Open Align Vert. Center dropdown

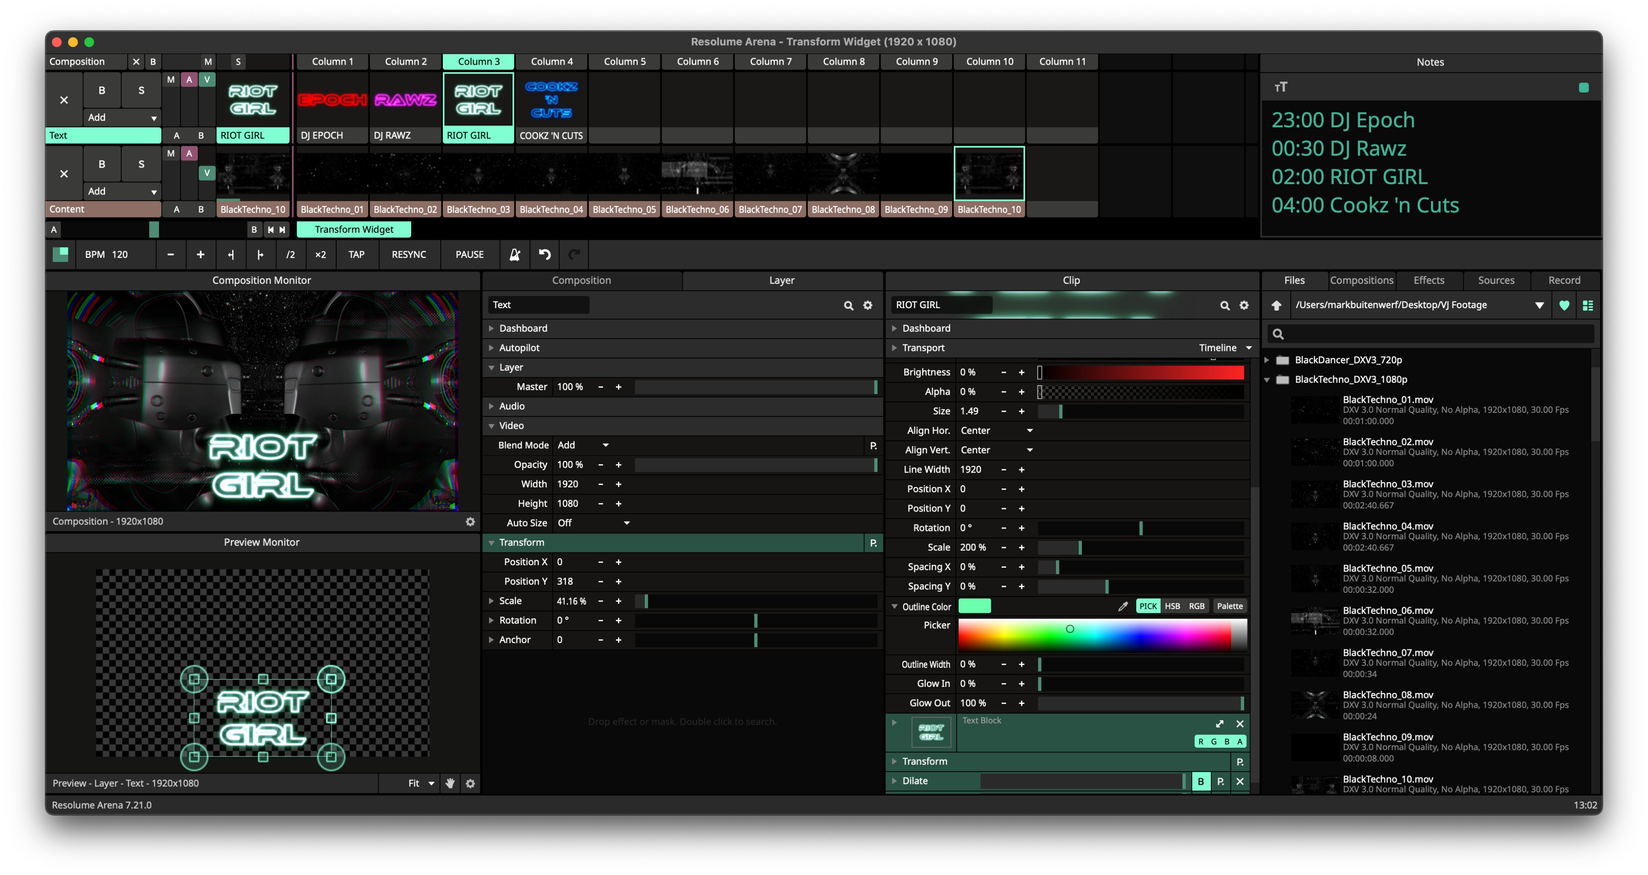click(x=997, y=450)
